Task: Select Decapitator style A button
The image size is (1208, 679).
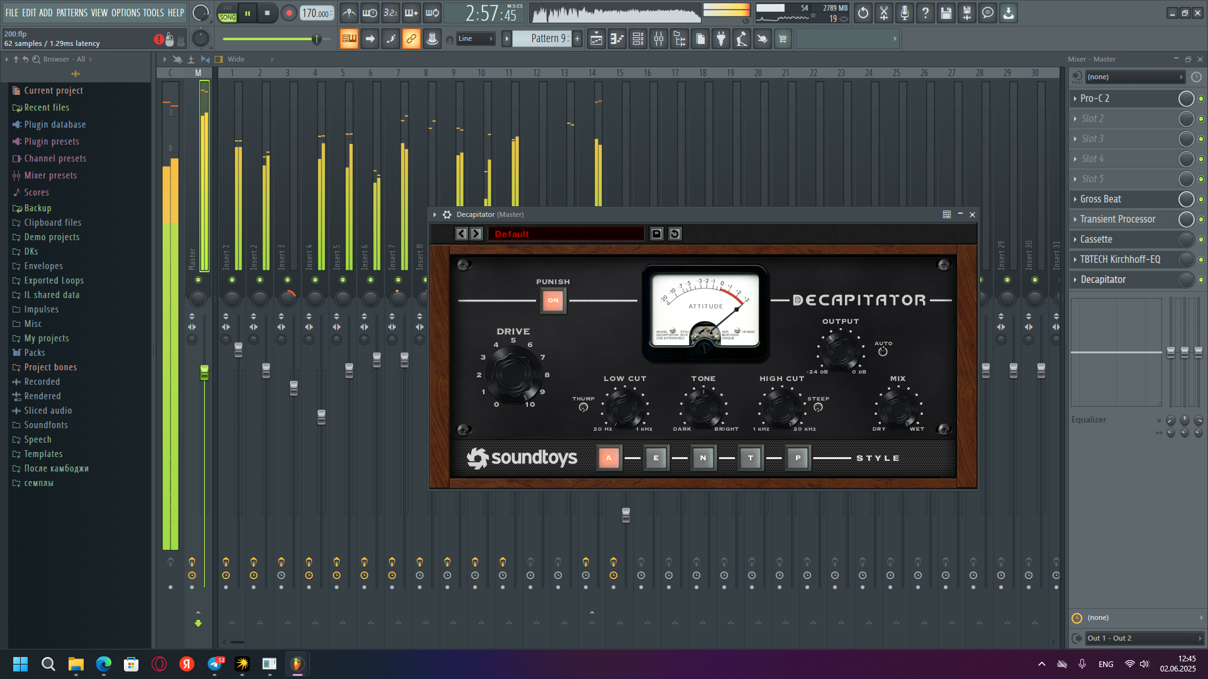Action: [609, 458]
